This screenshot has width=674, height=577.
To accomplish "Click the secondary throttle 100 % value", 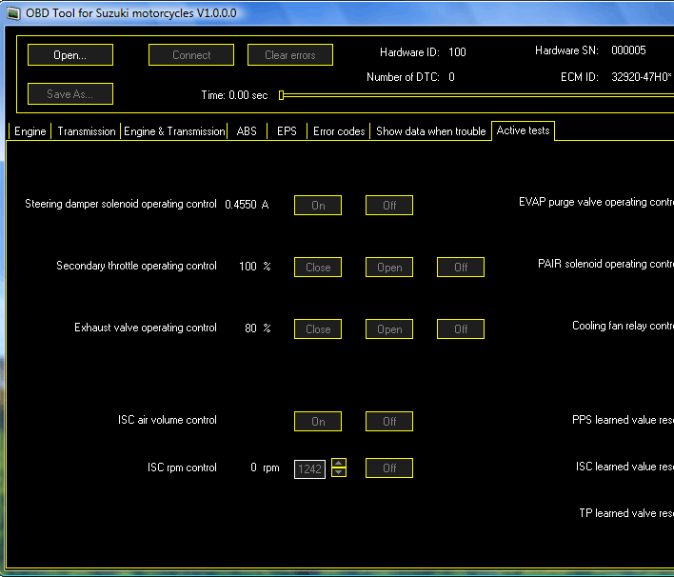I will 255,267.
